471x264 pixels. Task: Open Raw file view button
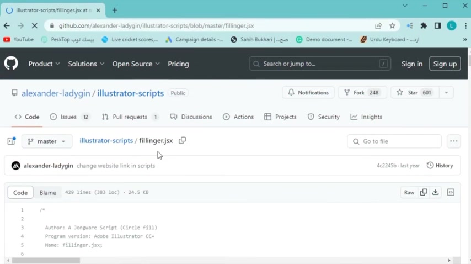click(x=409, y=192)
